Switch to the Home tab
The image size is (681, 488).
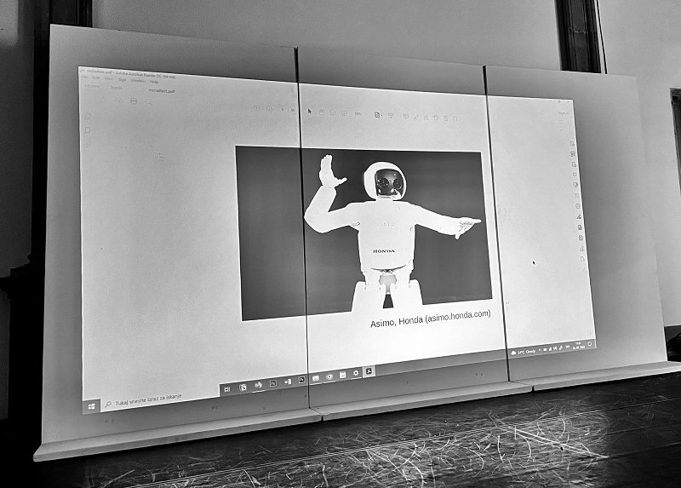click(93, 87)
